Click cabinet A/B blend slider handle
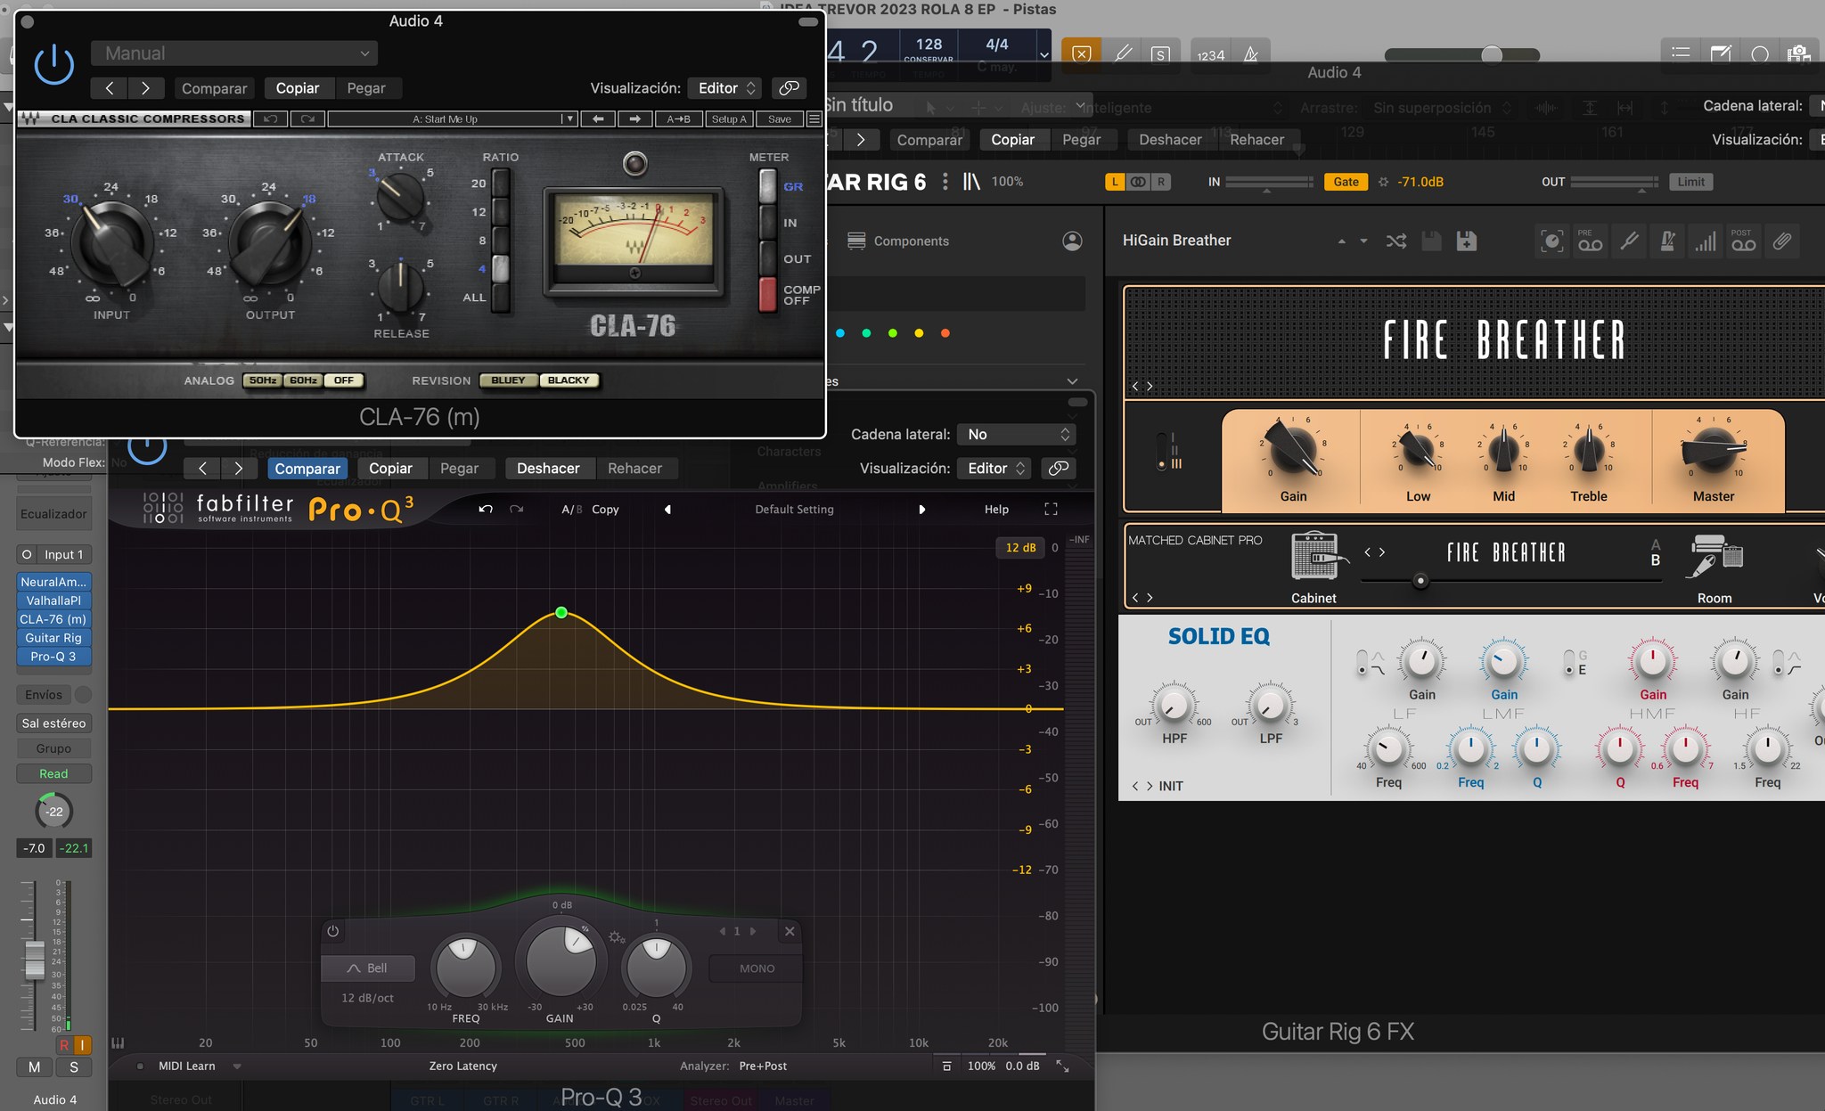Screen dimensions: 1825x1111 [1420, 581]
